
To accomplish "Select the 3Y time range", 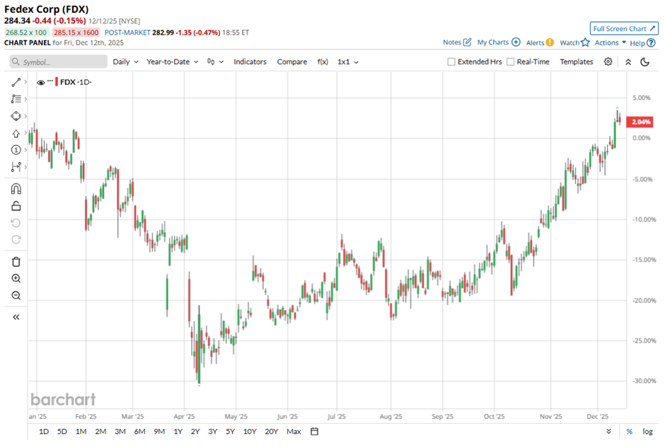I will click(x=212, y=432).
